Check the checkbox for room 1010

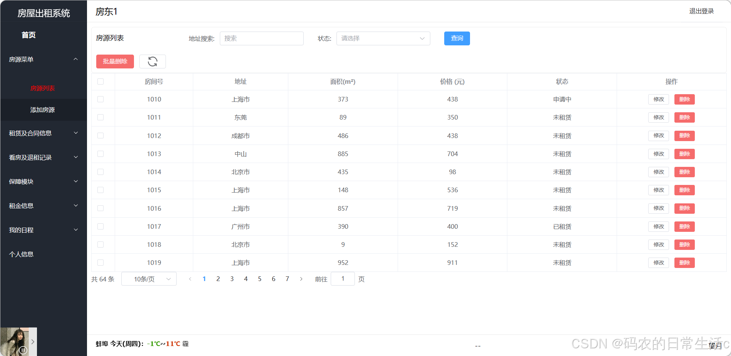click(x=100, y=99)
